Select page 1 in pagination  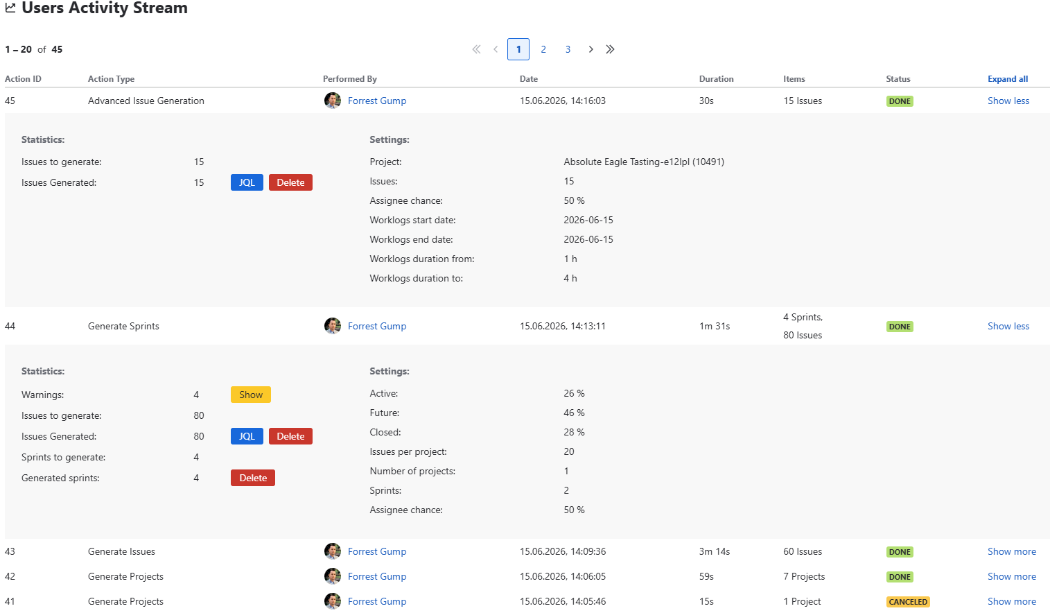click(x=518, y=49)
